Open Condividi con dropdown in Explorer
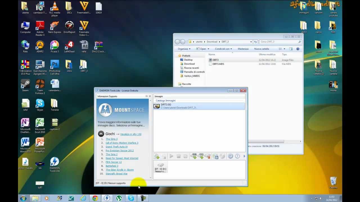The width and height of the screenshot is (360, 202). point(223,49)
